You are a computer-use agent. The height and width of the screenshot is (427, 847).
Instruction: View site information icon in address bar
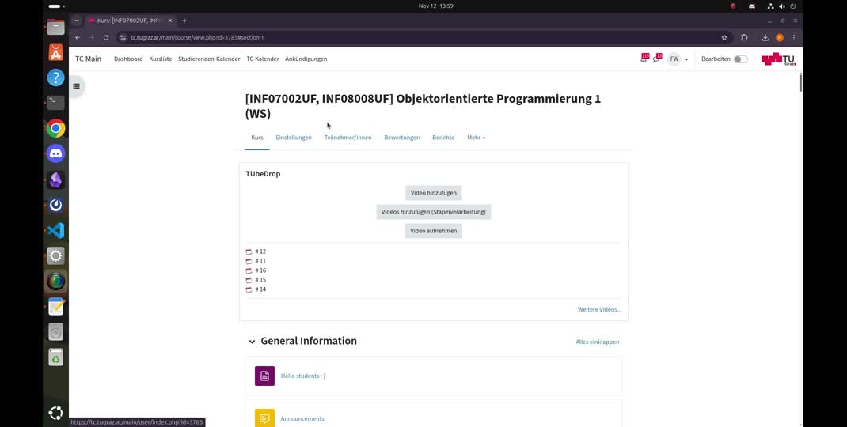123,37
